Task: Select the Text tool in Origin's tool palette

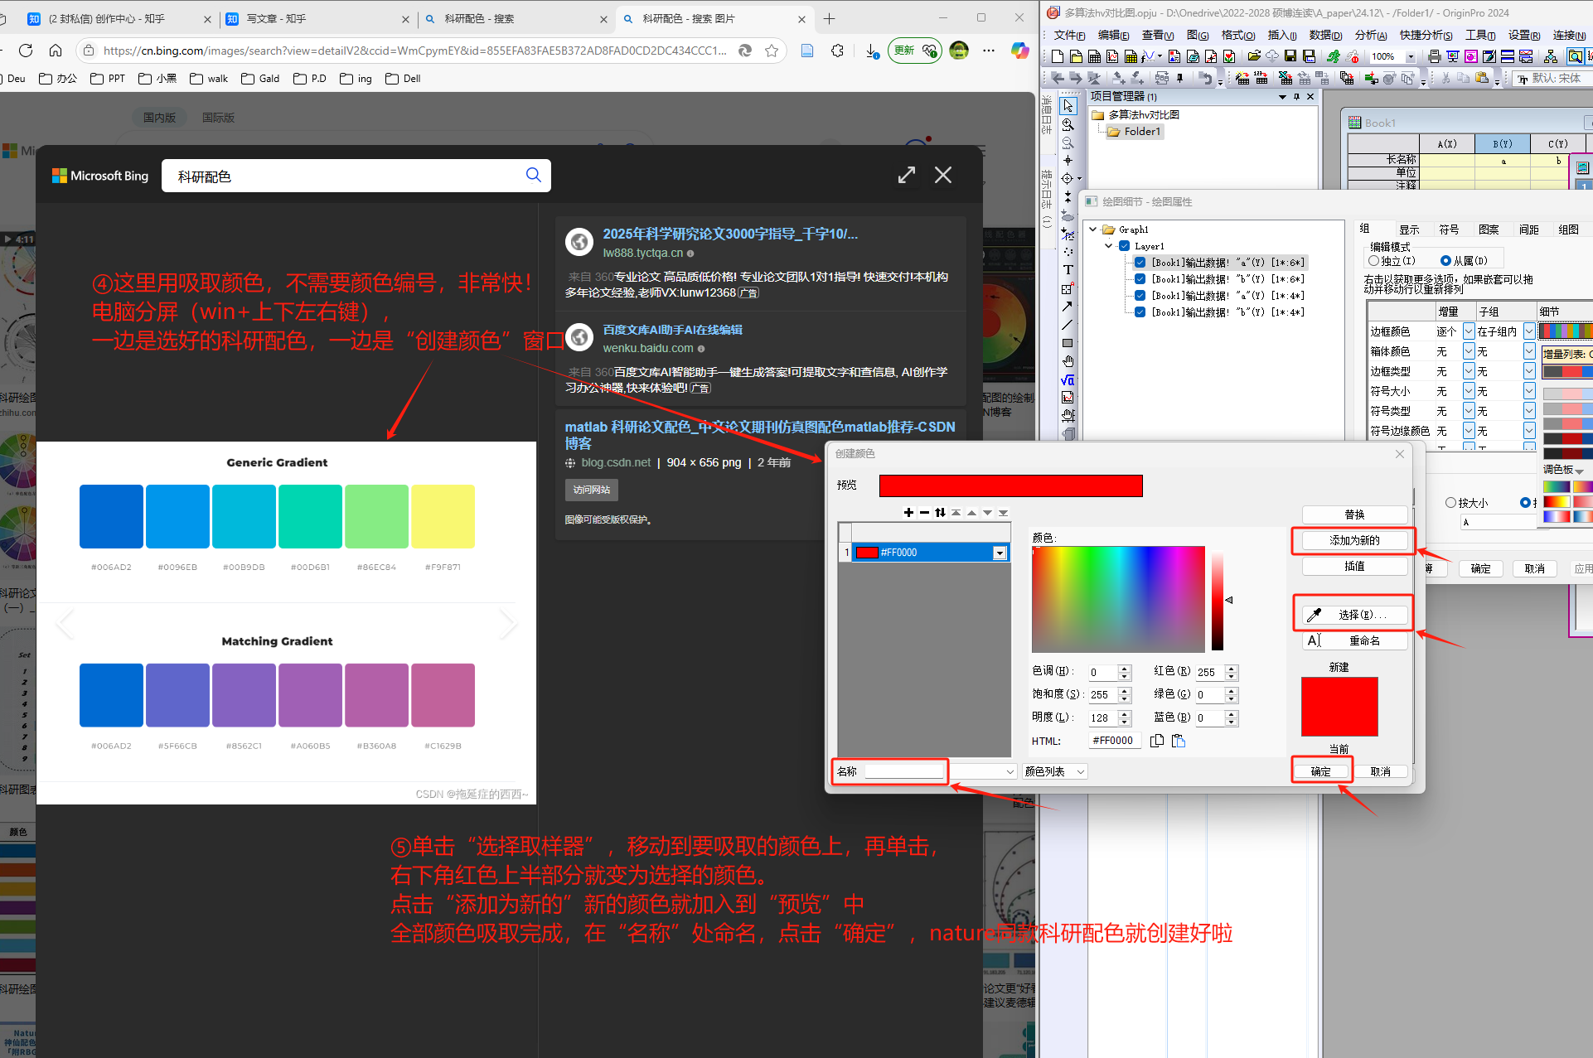Action: coord(1068,269)
